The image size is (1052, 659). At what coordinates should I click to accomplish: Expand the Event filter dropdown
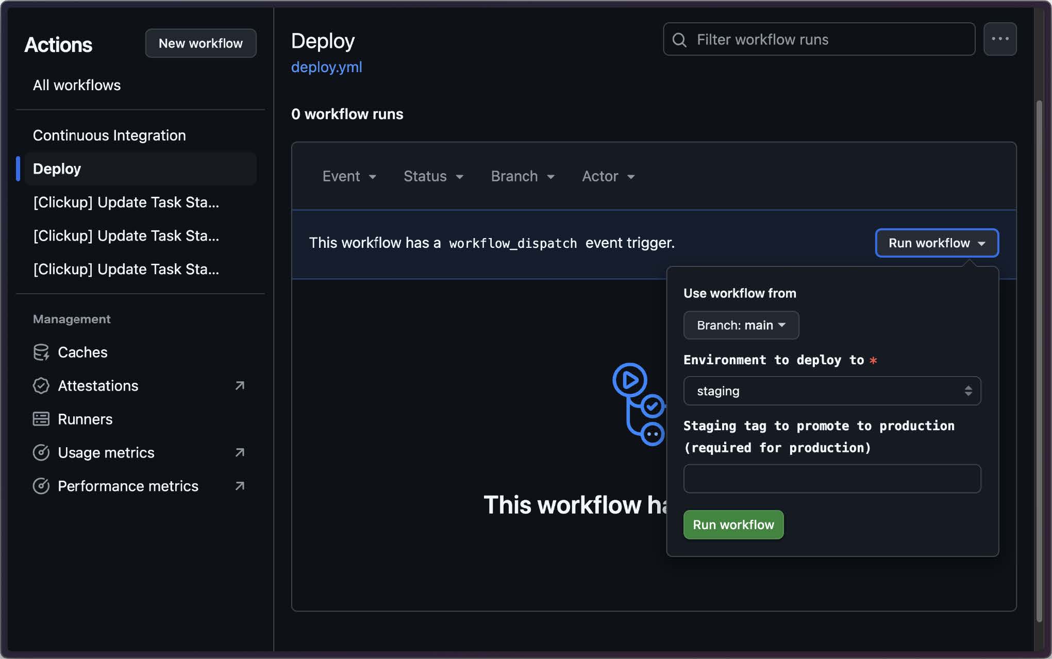(x=349, y=176)
